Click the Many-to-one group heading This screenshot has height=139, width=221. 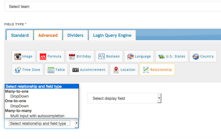click(x=17, y=91)
